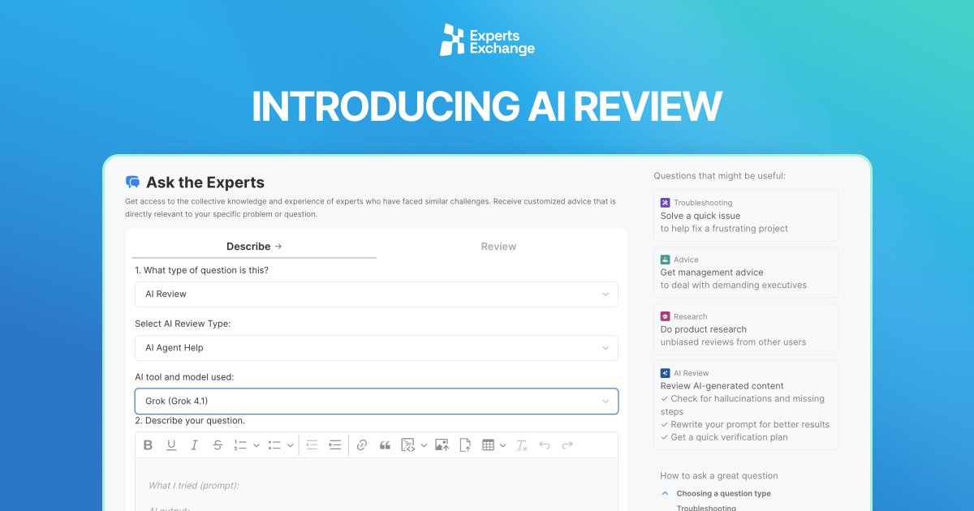This screenshot has width=974, height=511.
Task: Insert a code snippet block
Action: pyautogui.click(x=408, y=444)
